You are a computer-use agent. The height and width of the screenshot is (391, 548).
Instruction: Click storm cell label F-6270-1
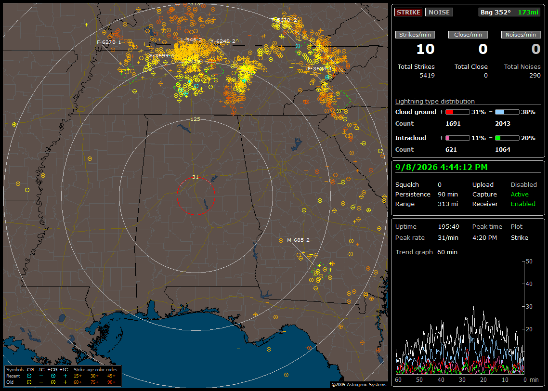109,42
